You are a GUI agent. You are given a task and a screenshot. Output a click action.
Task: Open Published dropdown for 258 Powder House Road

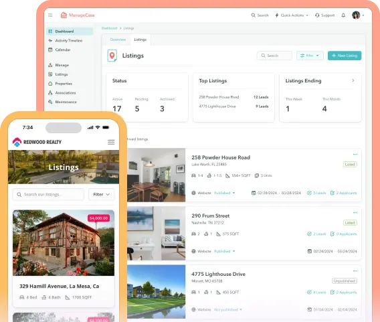coord(224,193)
